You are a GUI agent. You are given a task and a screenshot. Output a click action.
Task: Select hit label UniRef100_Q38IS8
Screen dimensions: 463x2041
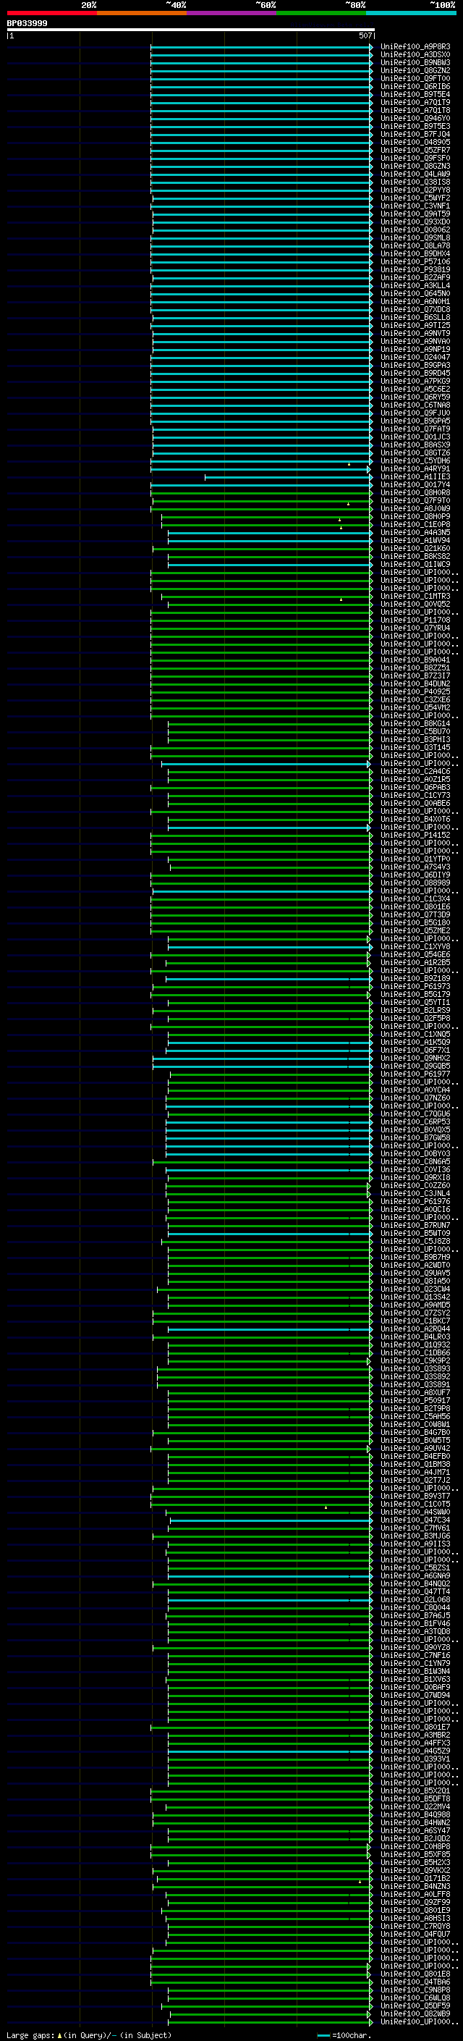pyautogui.click(x=415, y=182)
